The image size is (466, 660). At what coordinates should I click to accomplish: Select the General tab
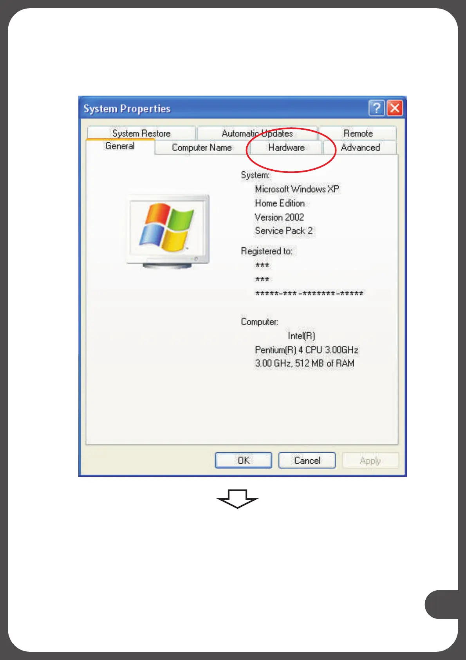pyautogui.click(x=120, y=146)
